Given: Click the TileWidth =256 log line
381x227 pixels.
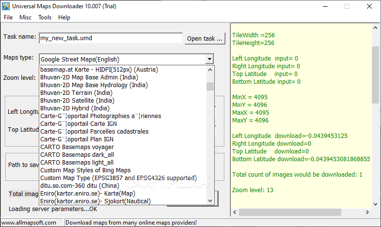Looking at the screenshot, I should pos(254,35).
